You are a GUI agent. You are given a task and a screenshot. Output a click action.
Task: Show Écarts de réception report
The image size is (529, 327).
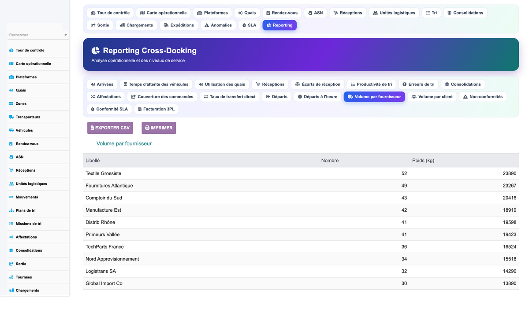[318, 84]
